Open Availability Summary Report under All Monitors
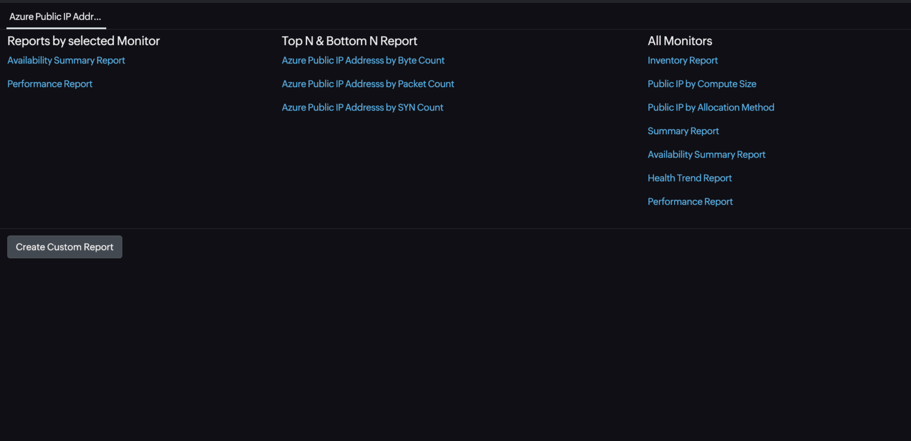911x441 pixels. [706, 154]
